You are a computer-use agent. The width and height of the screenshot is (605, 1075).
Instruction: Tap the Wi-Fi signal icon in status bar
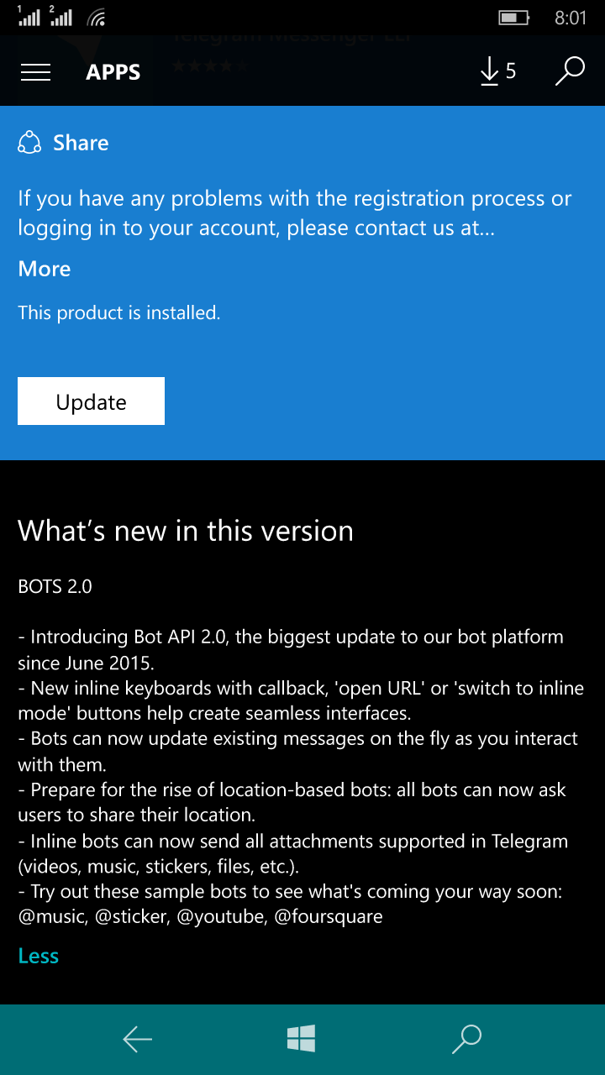tap(97, 17)
